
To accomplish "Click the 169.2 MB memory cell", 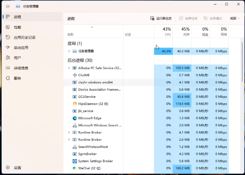I will (182, 168).
